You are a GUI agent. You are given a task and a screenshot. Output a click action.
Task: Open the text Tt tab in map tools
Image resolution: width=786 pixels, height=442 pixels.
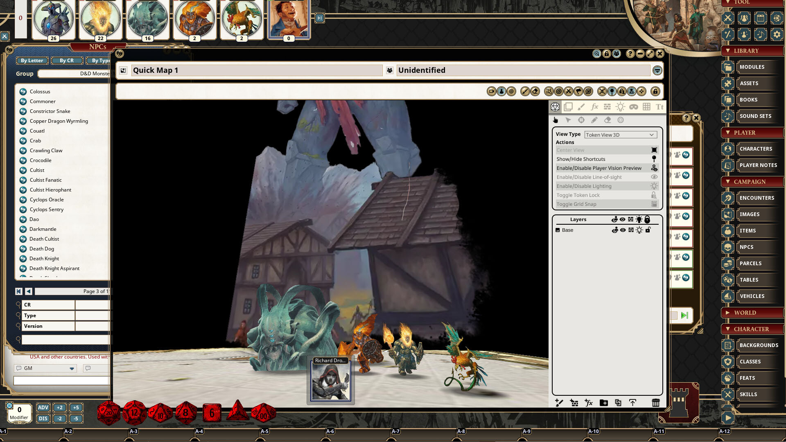point(660,107)
